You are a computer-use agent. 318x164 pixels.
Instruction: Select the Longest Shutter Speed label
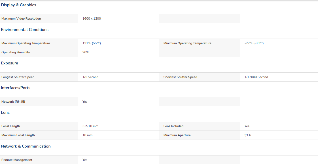point(18,77)
